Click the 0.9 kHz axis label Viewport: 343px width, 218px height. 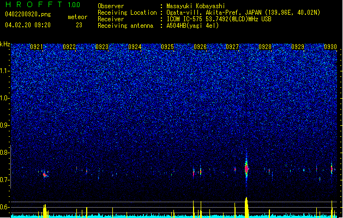coord(5,125)
